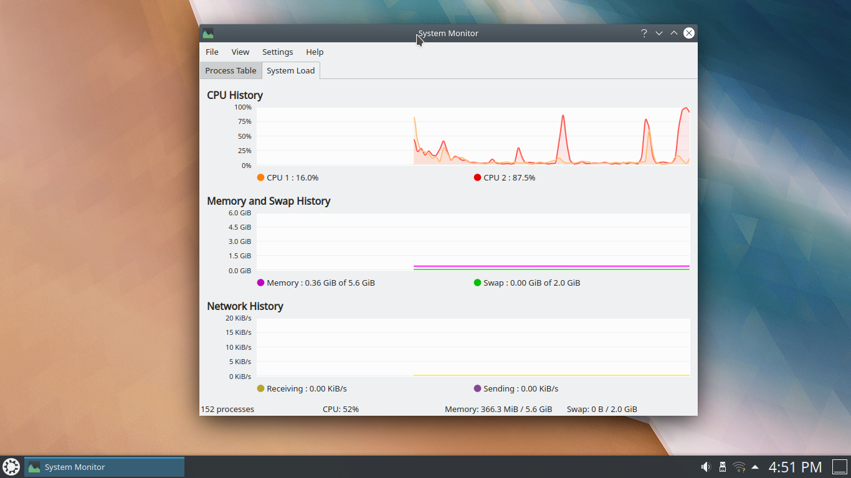Image resolution: width=851 pixels, height=478 pixels.
Task: Click the clock to view the calendar
Action: pos(796,466)
